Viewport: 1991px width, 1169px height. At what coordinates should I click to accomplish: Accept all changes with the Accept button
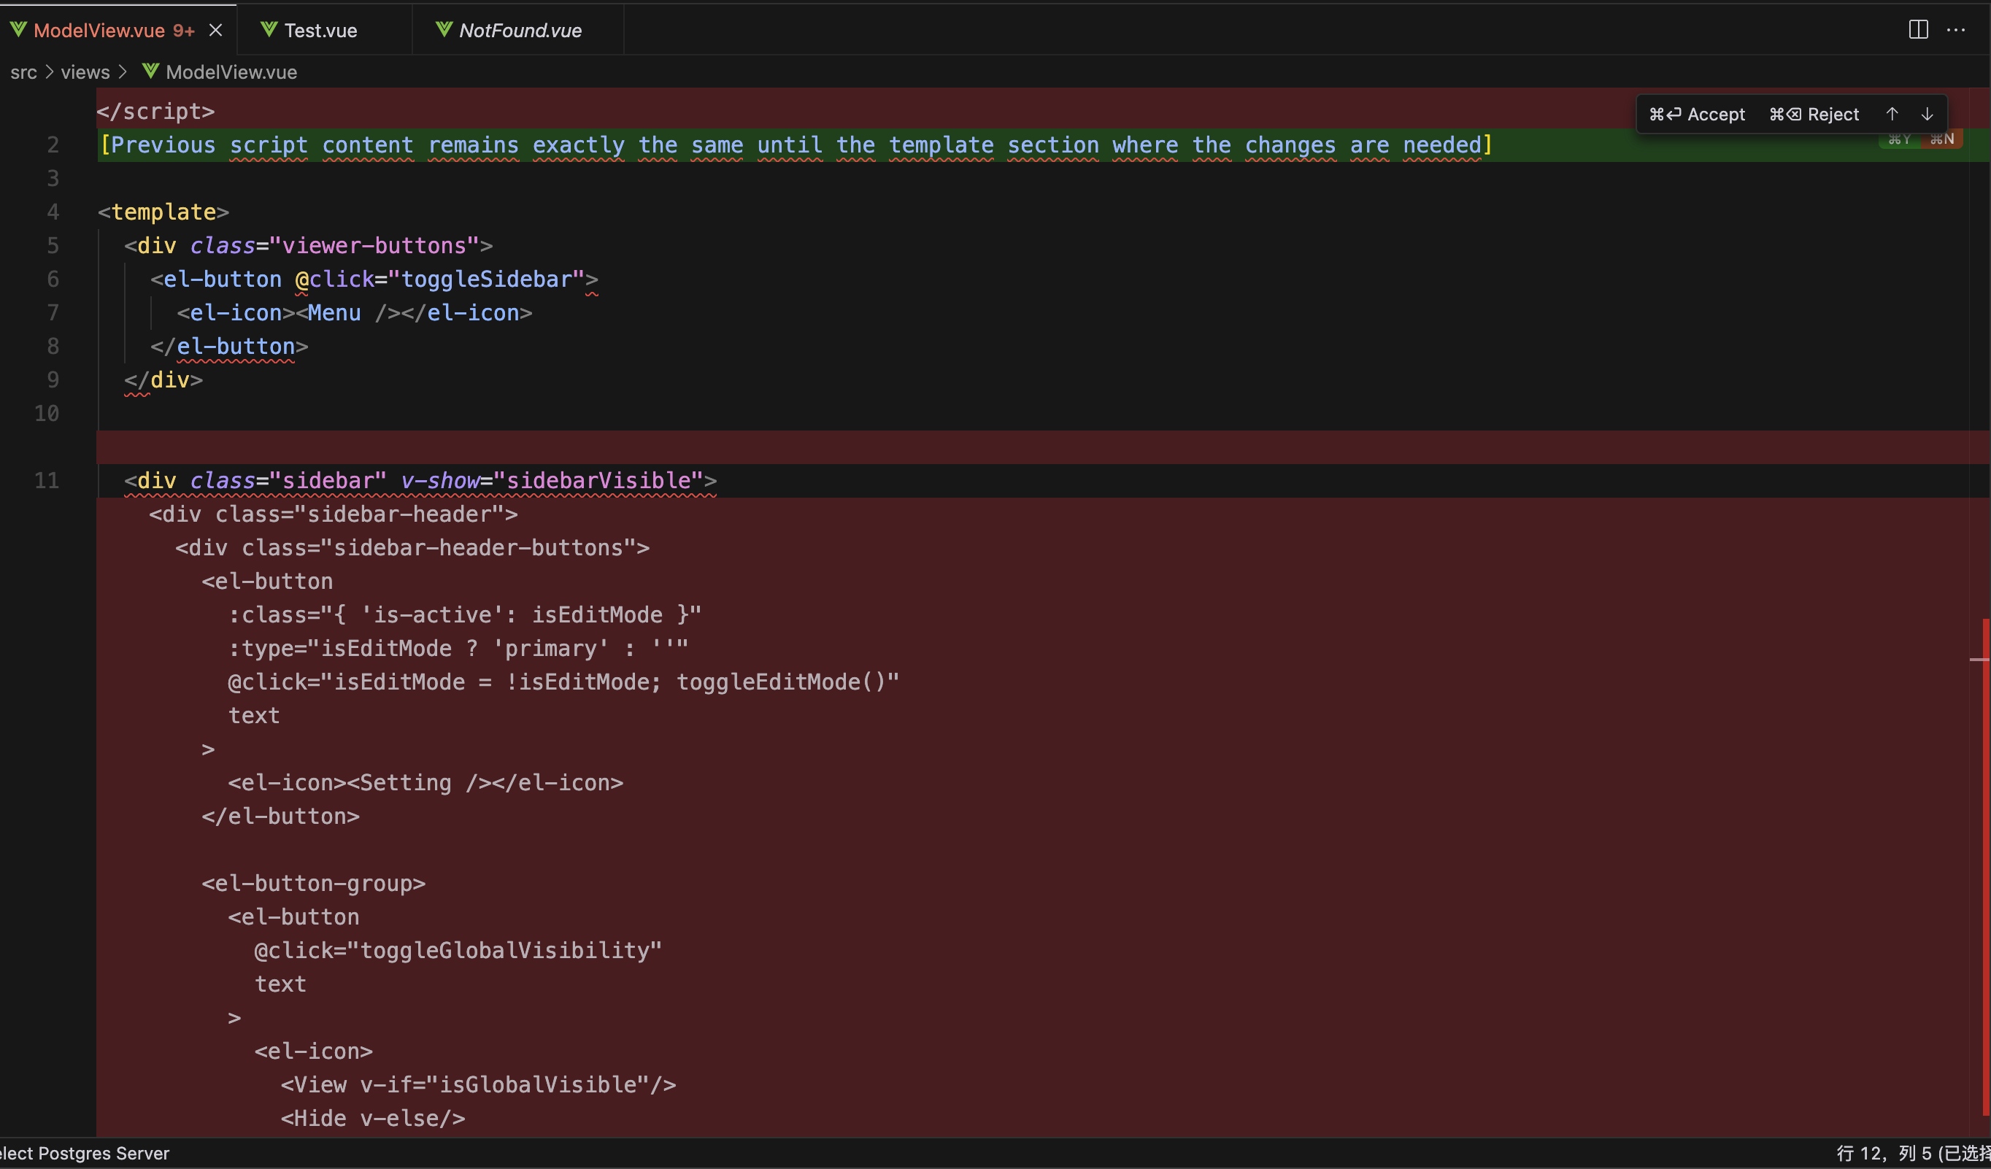coord(1697,114)
